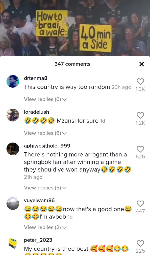View the 5 replies to aphiwesithole_999
Viewport: 150px width, 255px height.
pyautogui.click(x=45, y=188)
